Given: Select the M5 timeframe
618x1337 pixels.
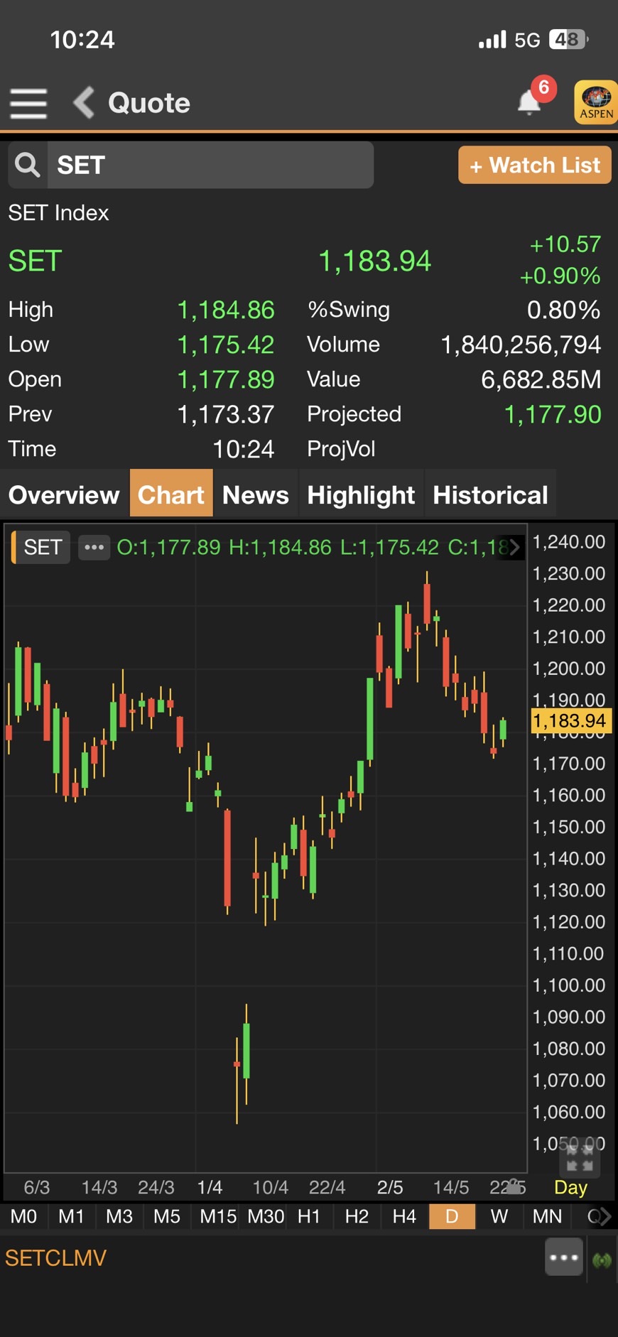Looking at the screenshot, I should pyautogui.click(x=167, y=1216).
